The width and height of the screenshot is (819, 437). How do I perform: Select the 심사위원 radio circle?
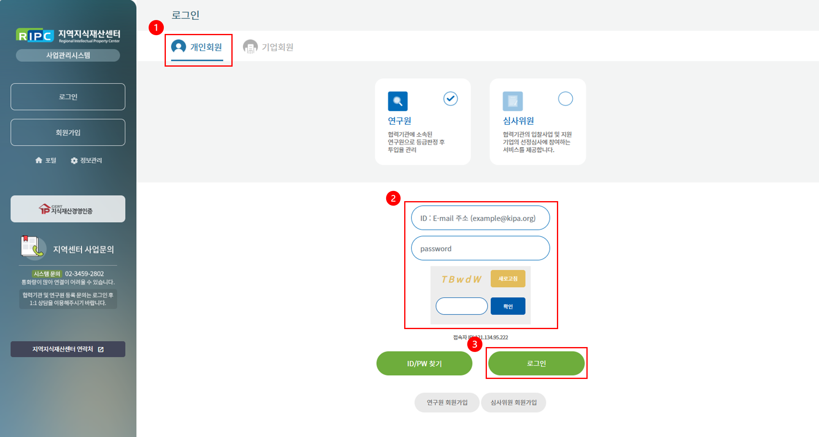(x=565, y=99)
